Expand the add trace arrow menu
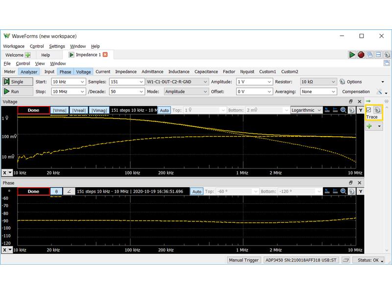392x294 pixels. (379, 126)
